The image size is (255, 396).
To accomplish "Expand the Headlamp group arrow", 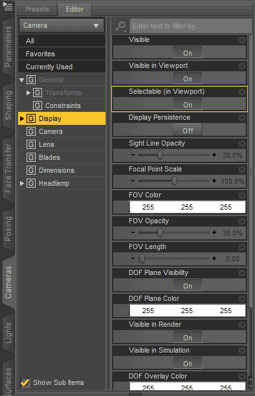I will (x=22, y=183).
